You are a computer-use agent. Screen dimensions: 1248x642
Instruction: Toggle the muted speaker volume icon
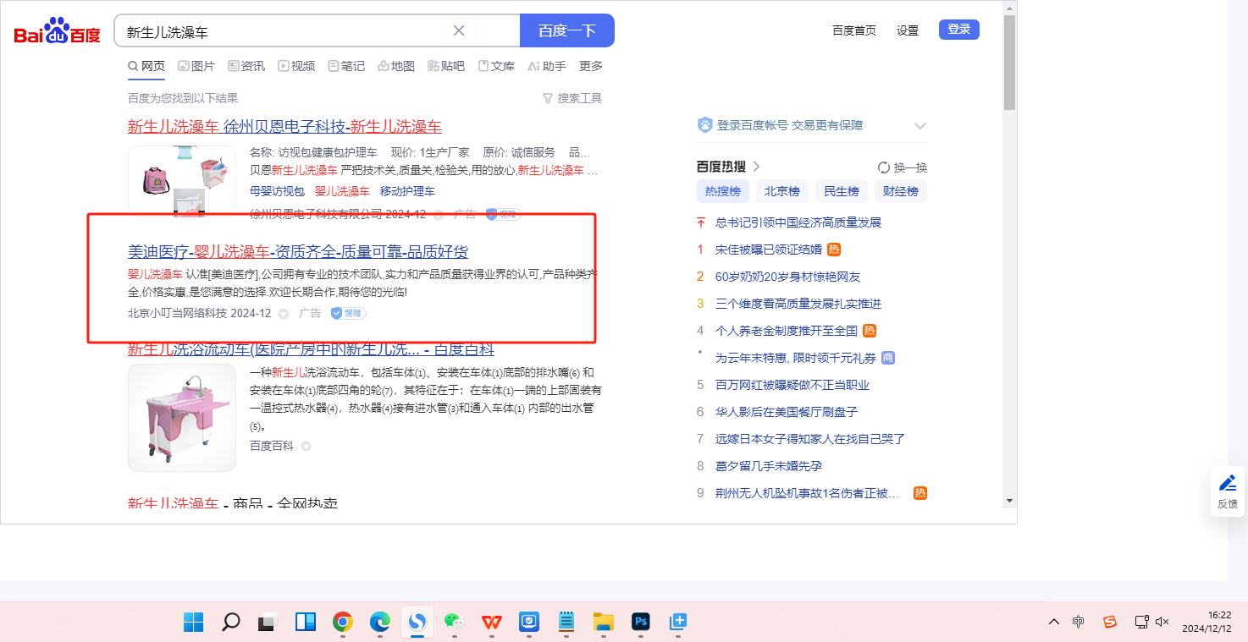point(1162,622)
